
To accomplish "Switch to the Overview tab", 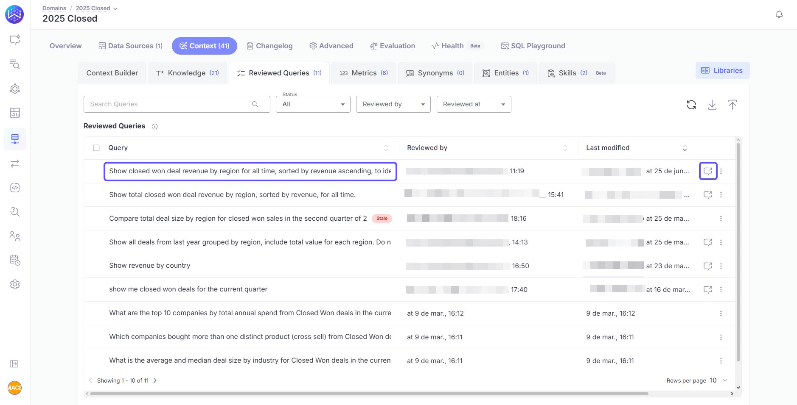I will point(65,46).
